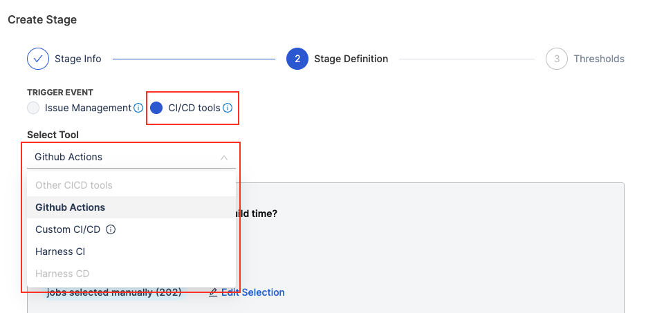Jump to the Thresholds step label
The image size is (646, 313).
coord(599,59)
